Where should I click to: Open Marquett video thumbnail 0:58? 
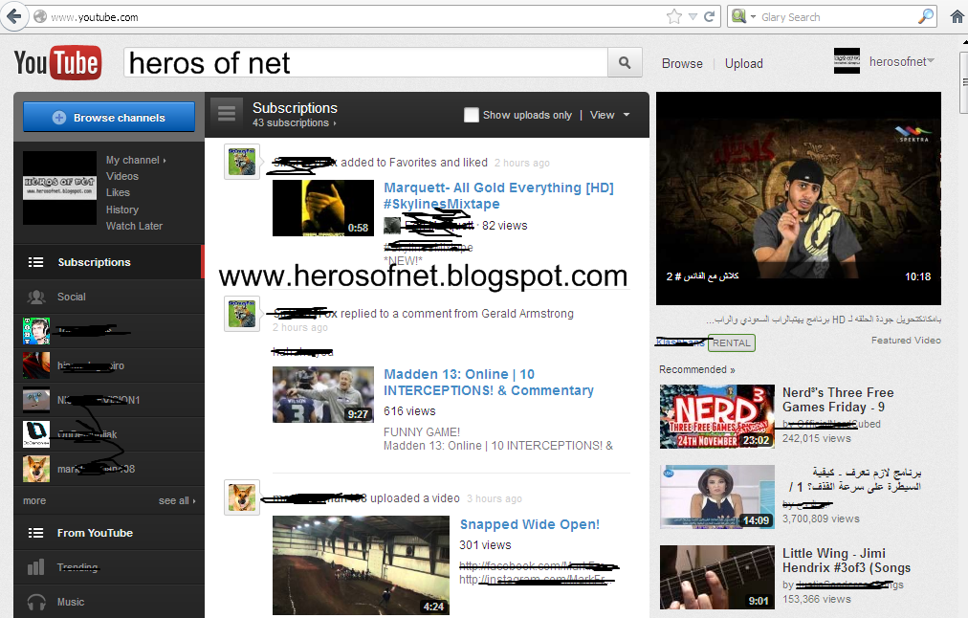(323, 208)
